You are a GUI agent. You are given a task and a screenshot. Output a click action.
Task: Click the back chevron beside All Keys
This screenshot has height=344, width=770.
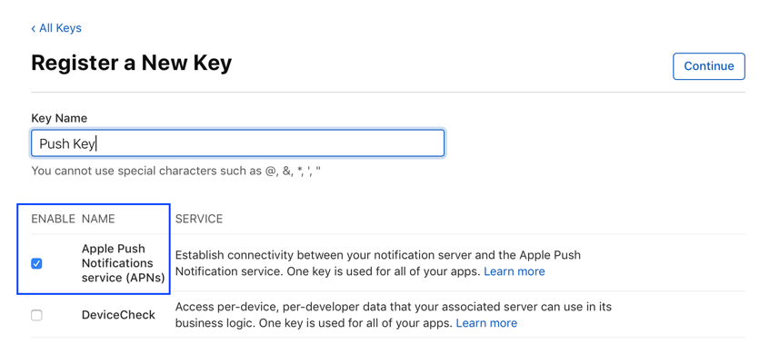coord(34,29)
